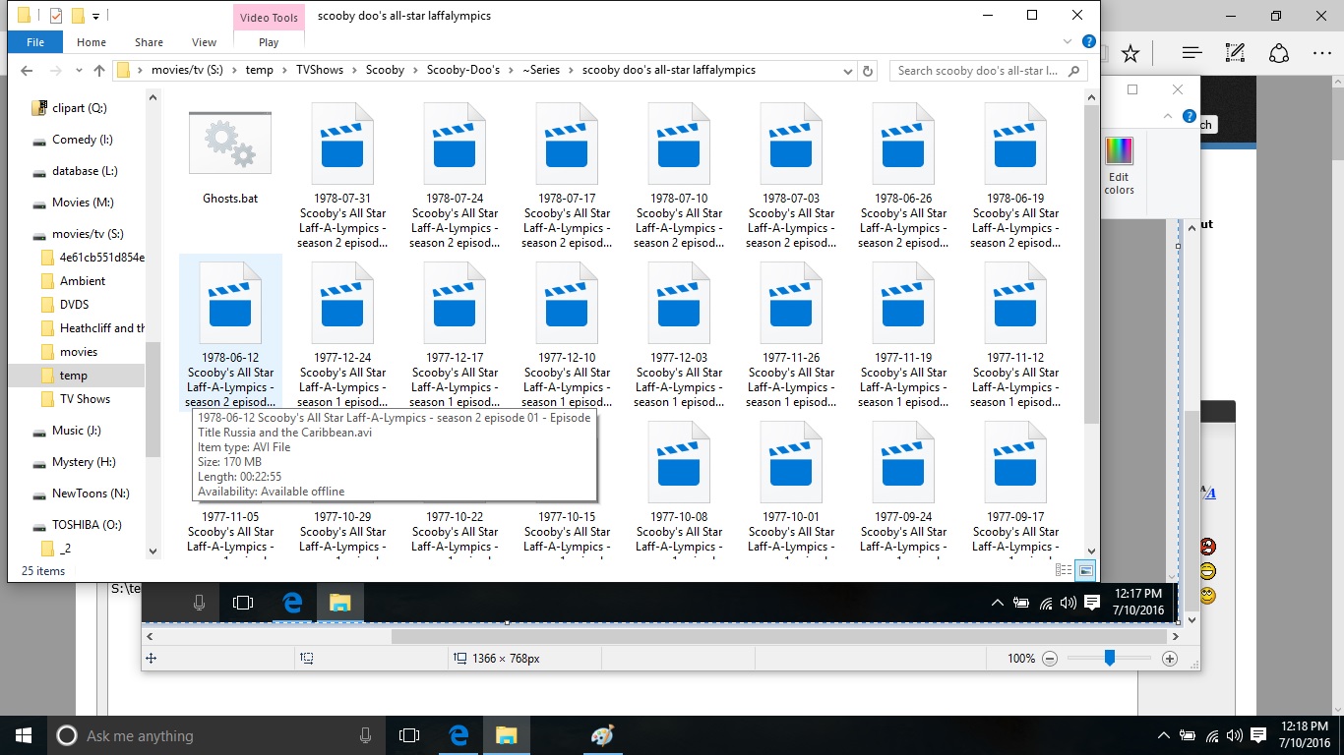Click the Paint icon on the Windows taskbar

[x=601, y=735]
